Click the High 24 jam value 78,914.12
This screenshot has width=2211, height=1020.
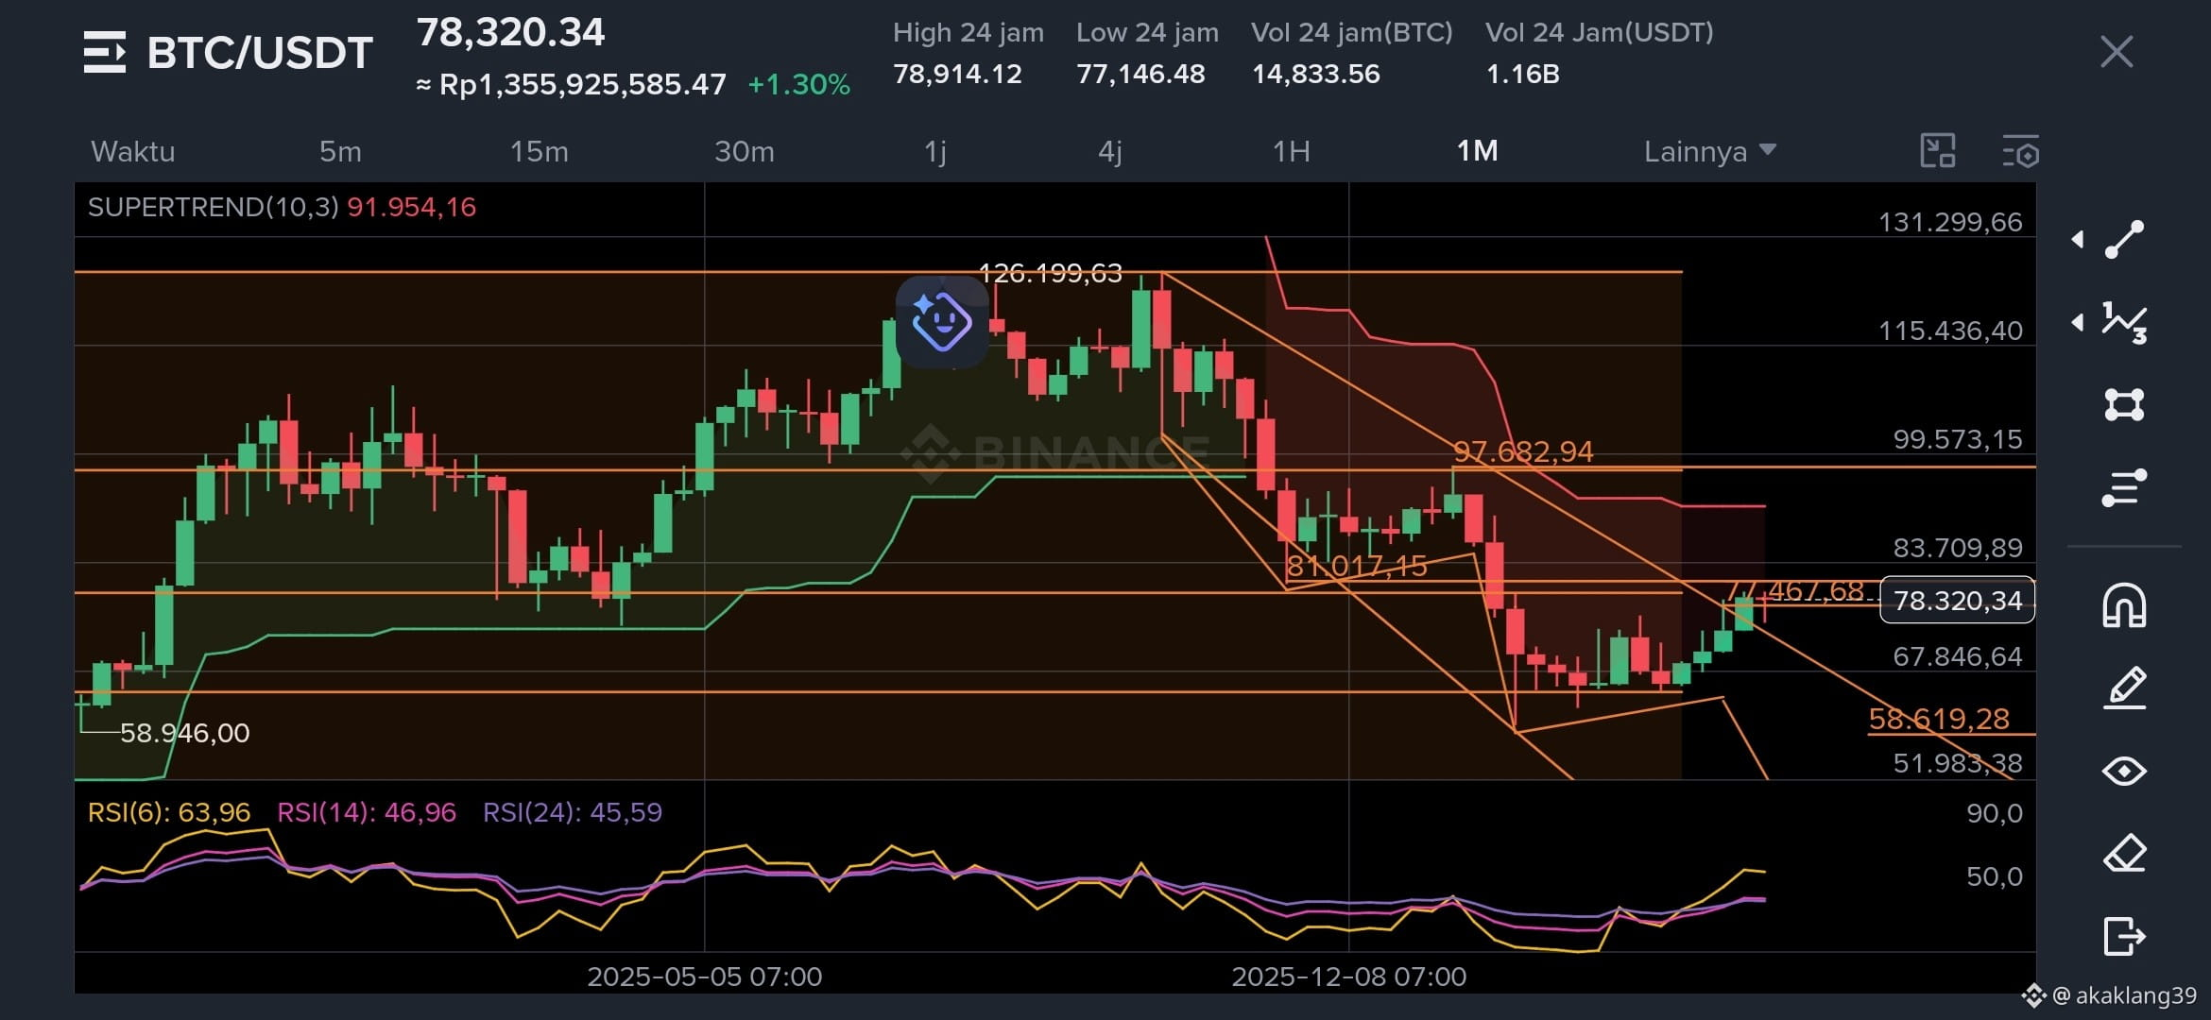point(957,74)
